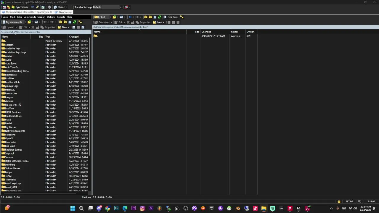Click local panel Edit button
379x213 pixels.
point(23,27)
